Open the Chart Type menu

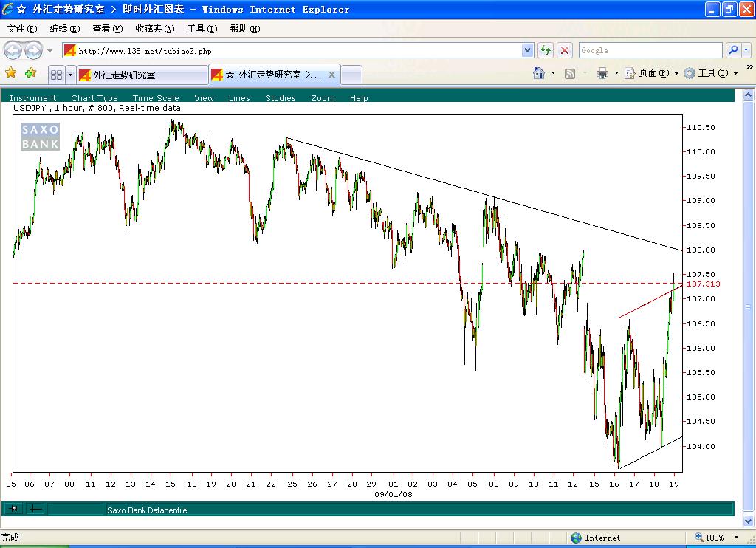pyautogui.click(x=94, y=98)
